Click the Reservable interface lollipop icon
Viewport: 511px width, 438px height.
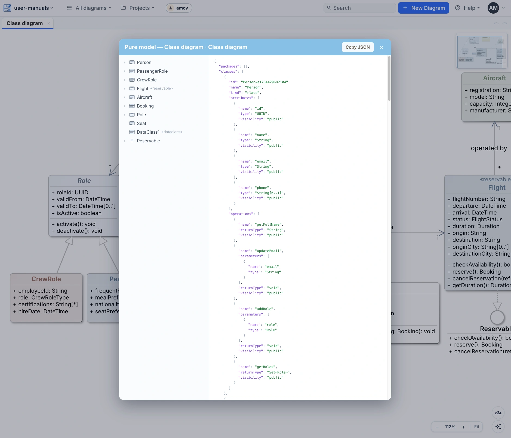(x=132, y=141)
